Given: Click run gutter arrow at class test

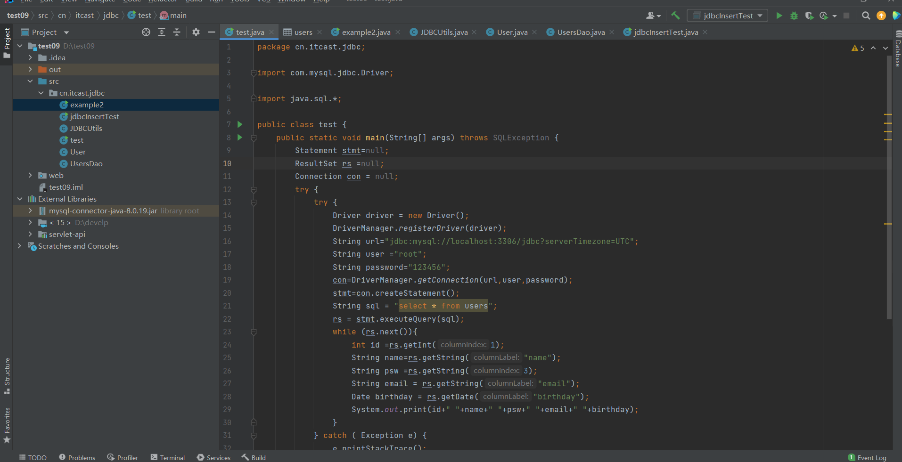Looking at the screenshot, I should tap(240, 124).
